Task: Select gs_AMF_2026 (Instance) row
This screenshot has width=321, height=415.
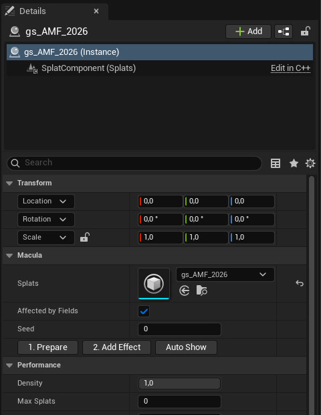Action: pyautogui.click(x=160, y=52)
